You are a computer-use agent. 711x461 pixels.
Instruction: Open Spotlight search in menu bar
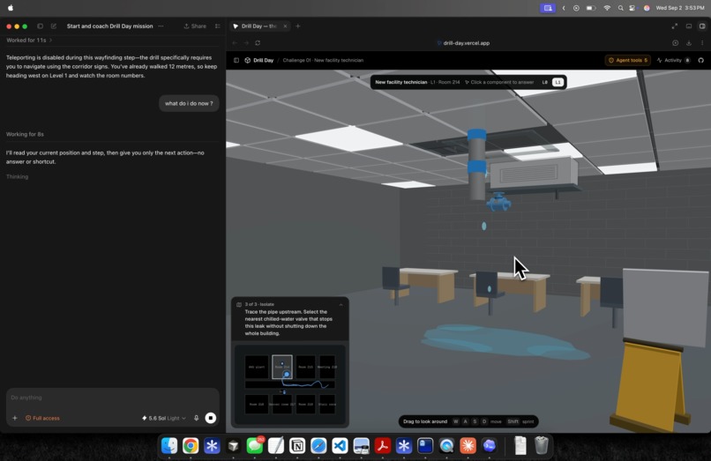pos(620,8)
